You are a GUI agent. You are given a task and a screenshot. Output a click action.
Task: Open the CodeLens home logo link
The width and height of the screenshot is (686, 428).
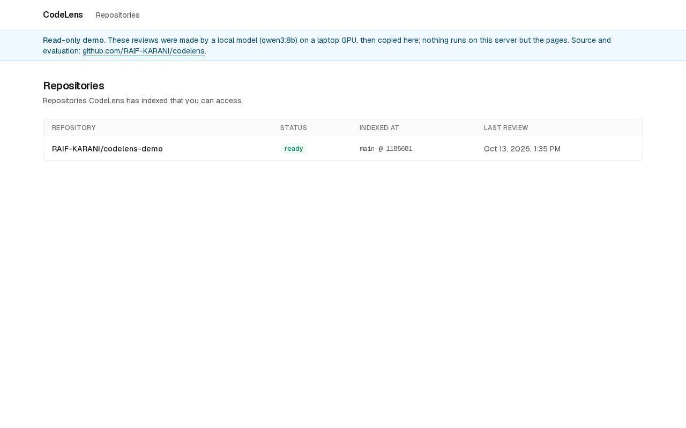63,15
